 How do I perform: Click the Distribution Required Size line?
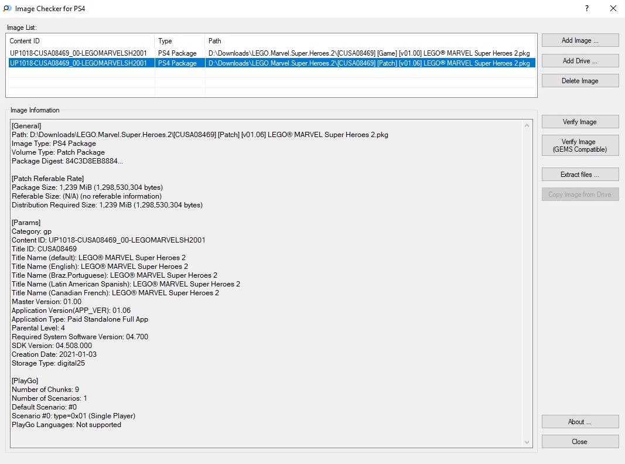pos(107,205)
